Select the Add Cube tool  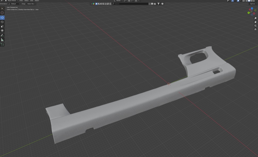pyautogui.click(x=2, y=45)
